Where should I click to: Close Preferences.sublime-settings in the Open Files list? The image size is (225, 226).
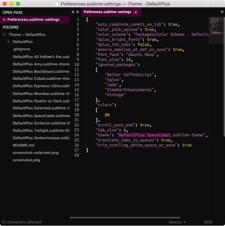(4, 19)
